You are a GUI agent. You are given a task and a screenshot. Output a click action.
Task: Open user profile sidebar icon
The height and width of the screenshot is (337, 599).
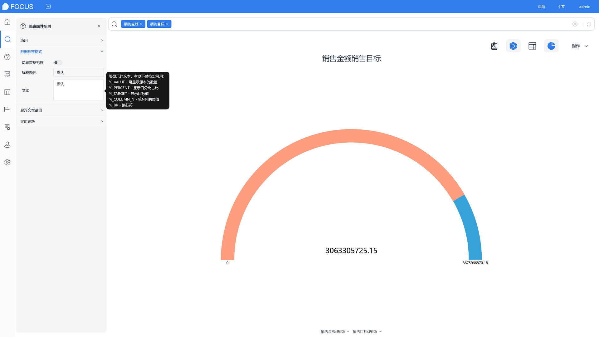[x=7, y=145]
